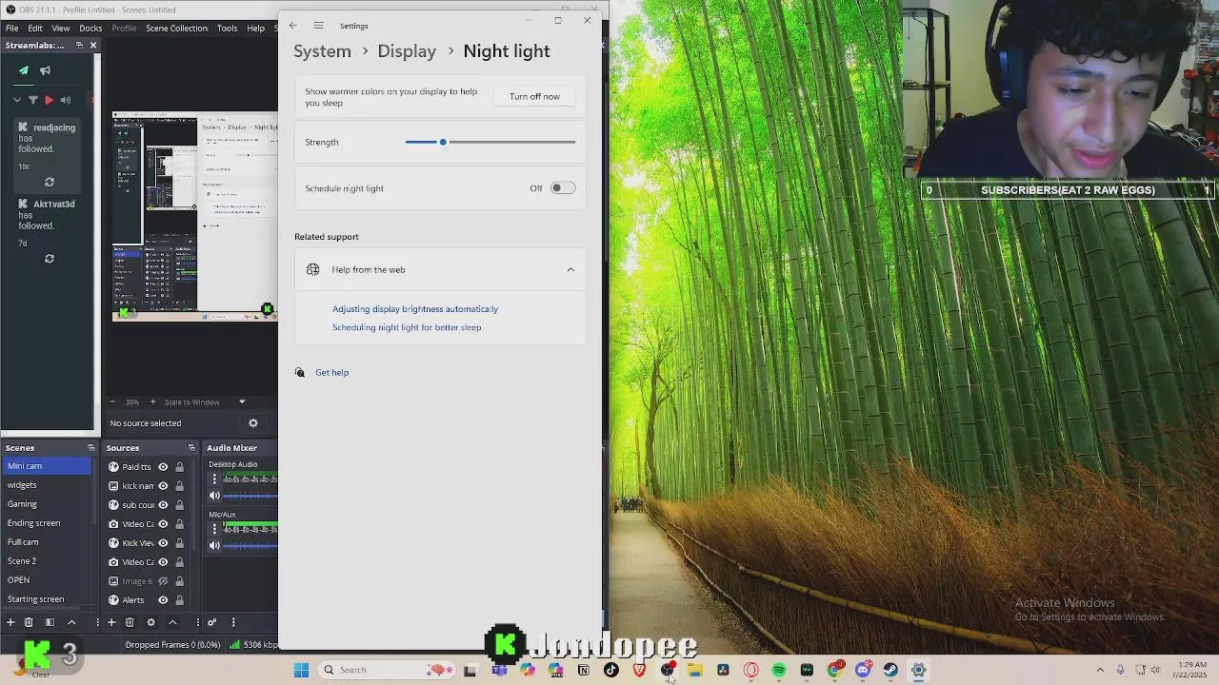
Task: Turn on Schedule night light switch
Action: (x=563, y=188)
